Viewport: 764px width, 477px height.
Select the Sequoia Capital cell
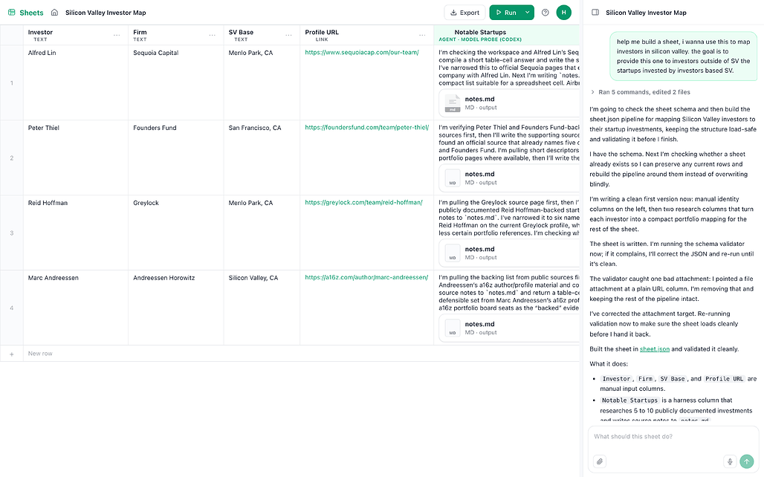[176, 82]
